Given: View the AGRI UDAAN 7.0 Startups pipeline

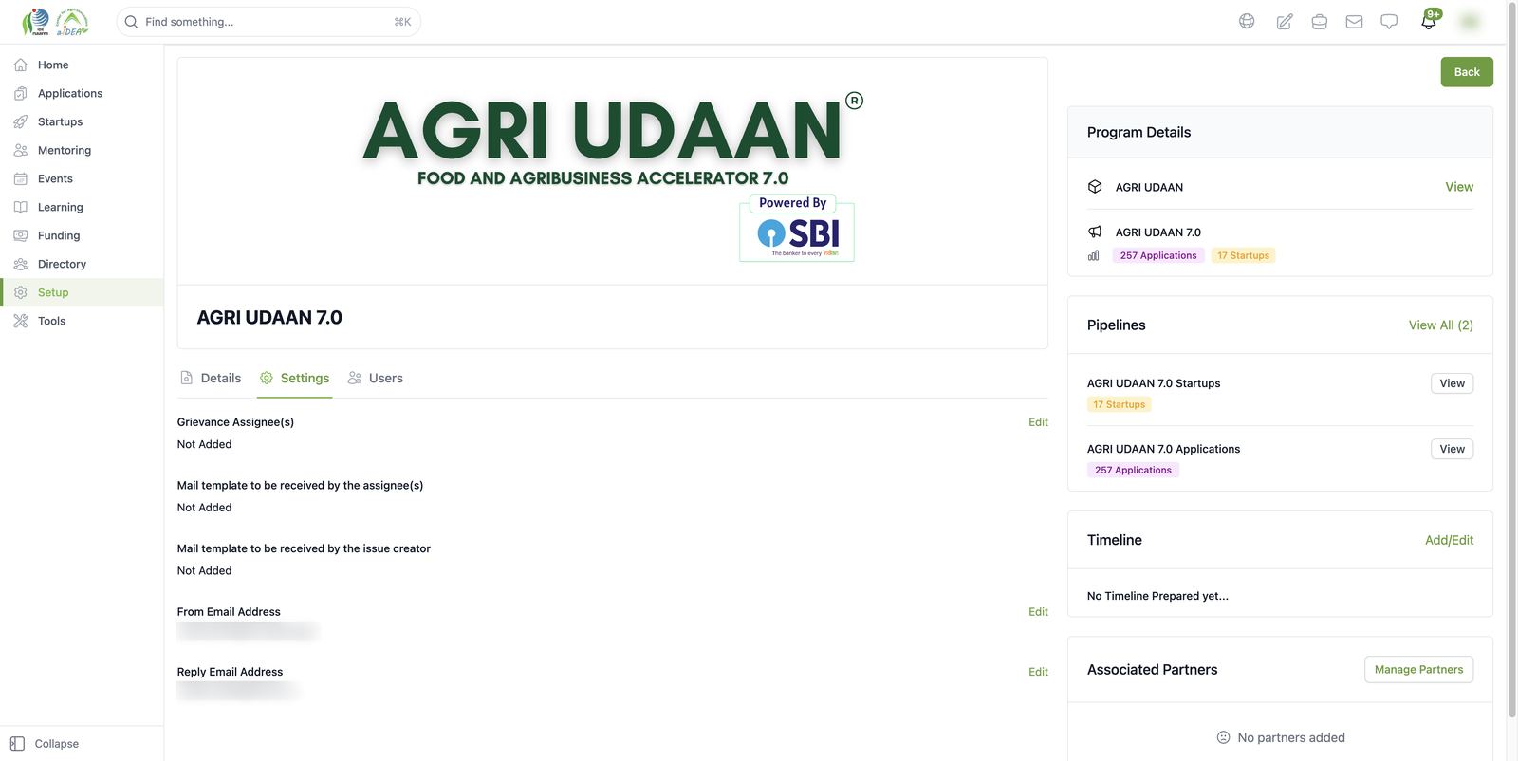Looking at the screenshot, I should (1452, 383).
